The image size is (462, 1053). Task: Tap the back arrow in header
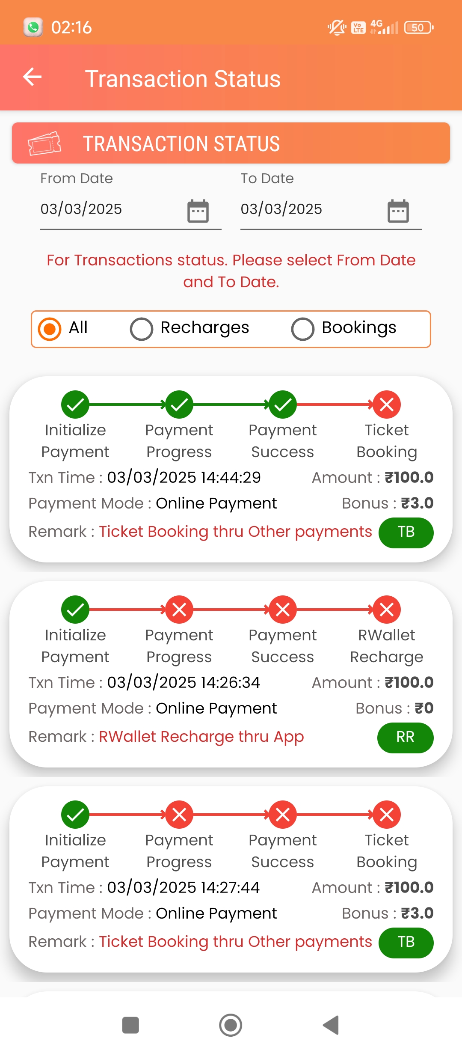click(x=33, y=77)
